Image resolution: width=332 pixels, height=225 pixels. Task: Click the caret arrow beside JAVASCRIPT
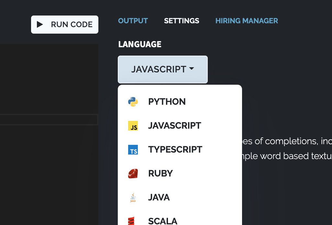tap(192, 69)
